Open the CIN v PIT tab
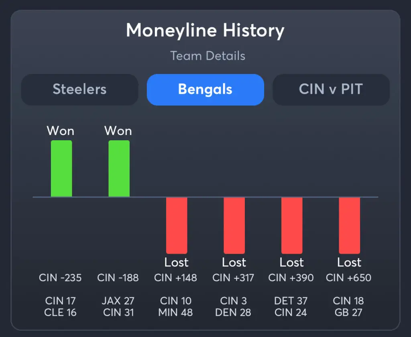 [x=331, y=89]
